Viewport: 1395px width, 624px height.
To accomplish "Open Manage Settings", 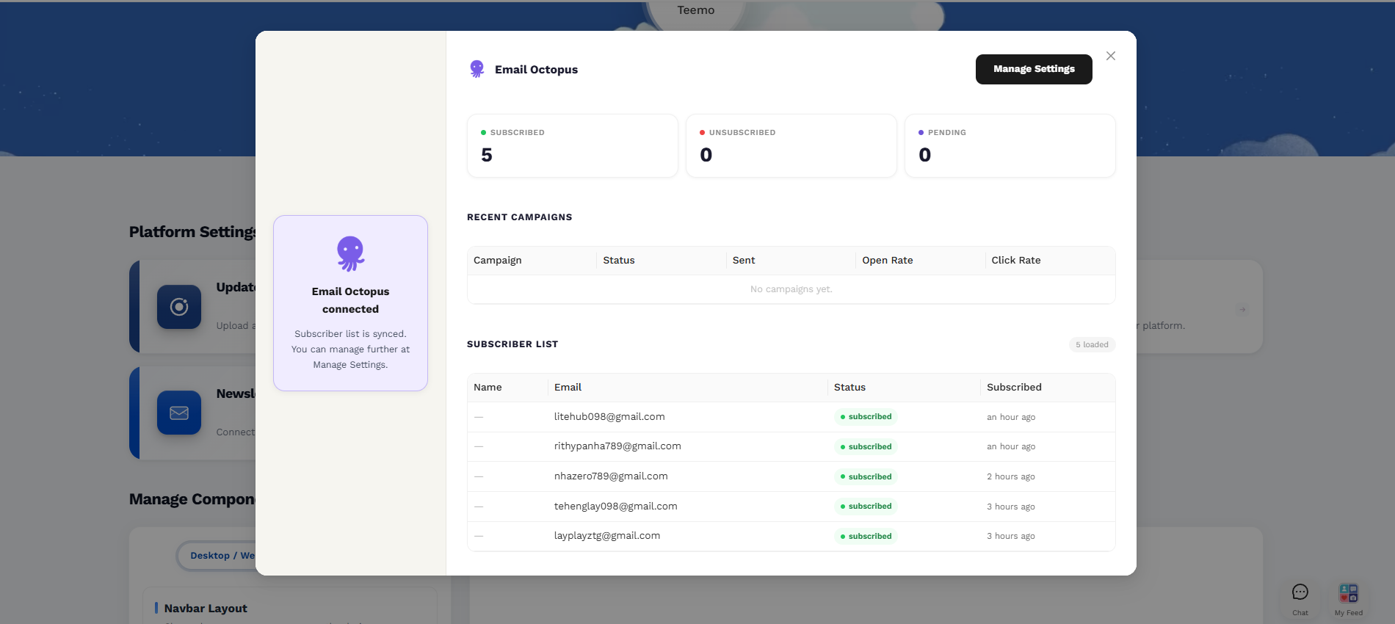I will coord(1034,69).
